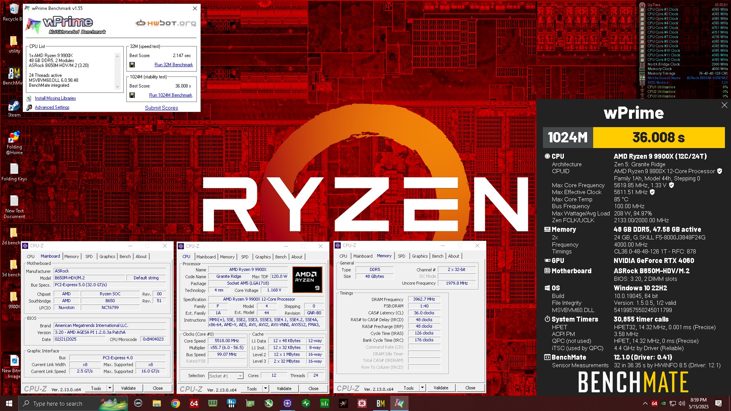731x411 pixels.
Task: Open About tab in Memory CPU-Z window
Action: coord(454,256)
